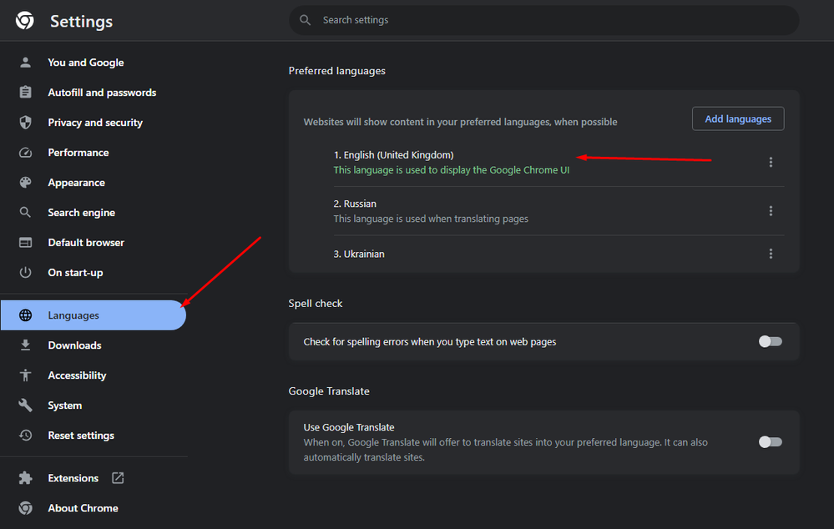Enable the Use Google Translate switch

(771, 442)
